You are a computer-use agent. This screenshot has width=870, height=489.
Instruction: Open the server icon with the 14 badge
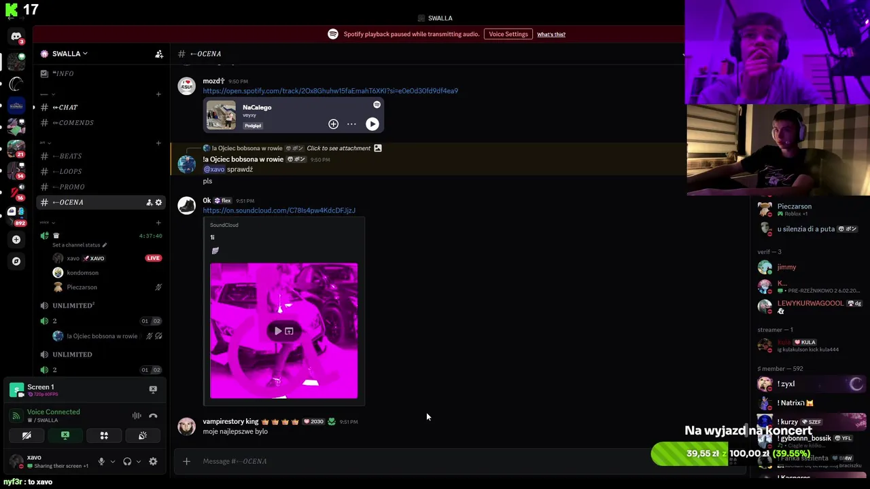coord(16,170)
